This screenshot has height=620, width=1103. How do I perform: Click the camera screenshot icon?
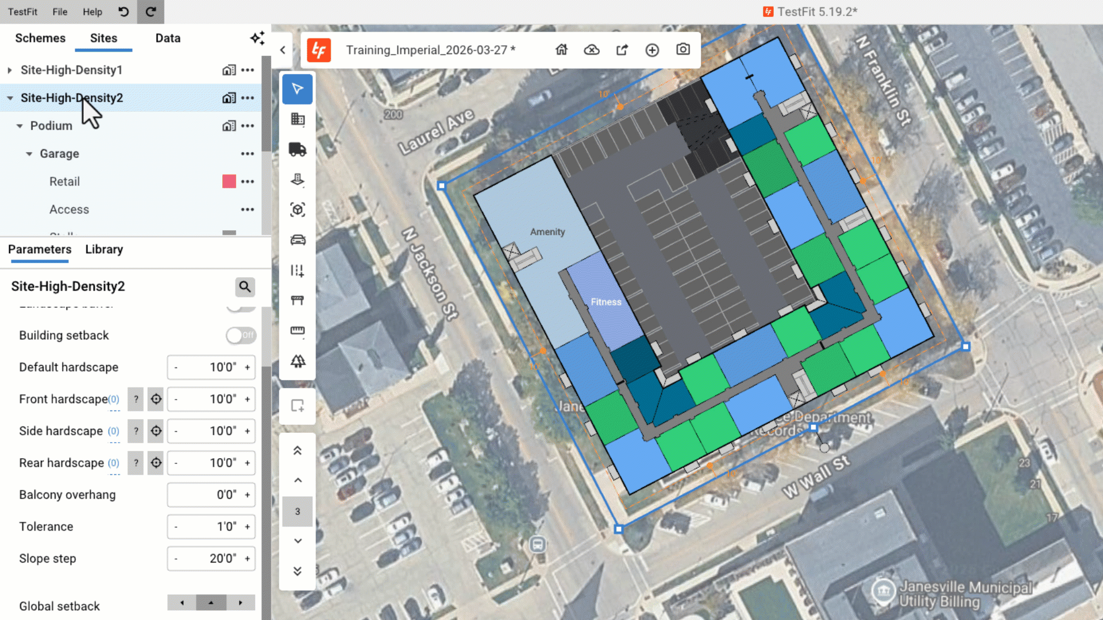point(682,50)
